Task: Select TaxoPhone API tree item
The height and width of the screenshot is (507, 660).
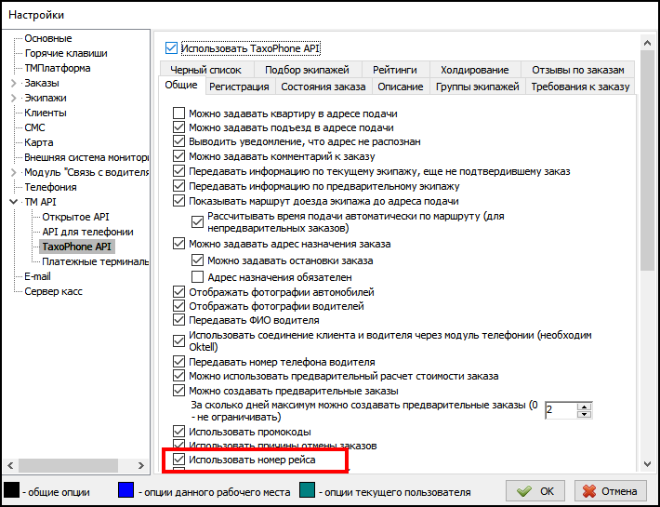Action: pyautogui.click(x=76, y=247)
